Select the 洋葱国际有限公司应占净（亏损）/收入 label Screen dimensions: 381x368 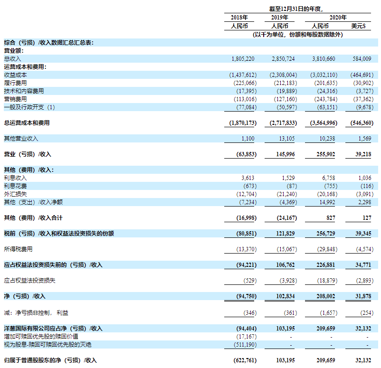pyautogui.click(x=53, y=329)
